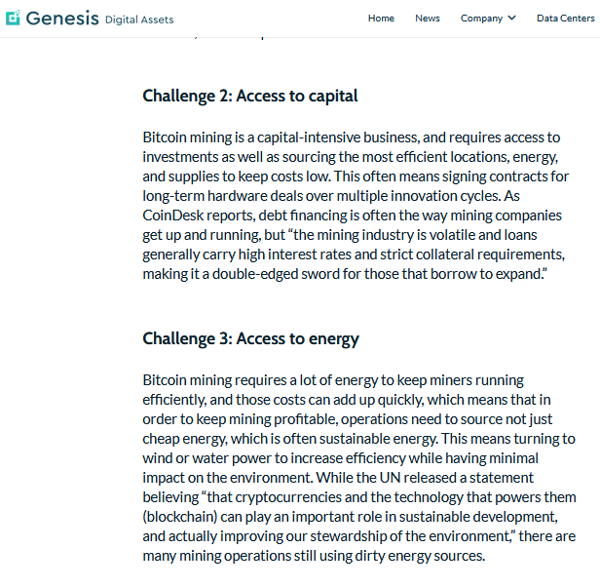Click the Genesis wordmark in the header

click(x=62, y=19)
